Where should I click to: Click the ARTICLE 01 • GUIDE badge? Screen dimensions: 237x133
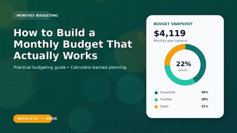click(x=33, y=119)
